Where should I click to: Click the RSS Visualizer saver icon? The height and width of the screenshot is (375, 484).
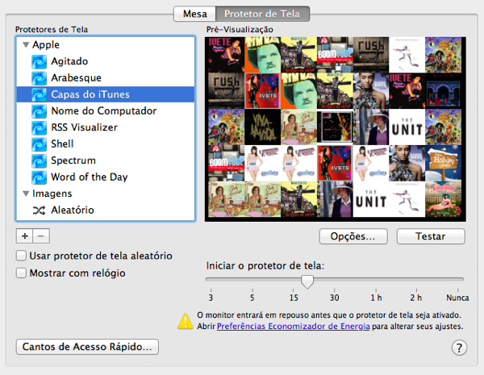39,127
